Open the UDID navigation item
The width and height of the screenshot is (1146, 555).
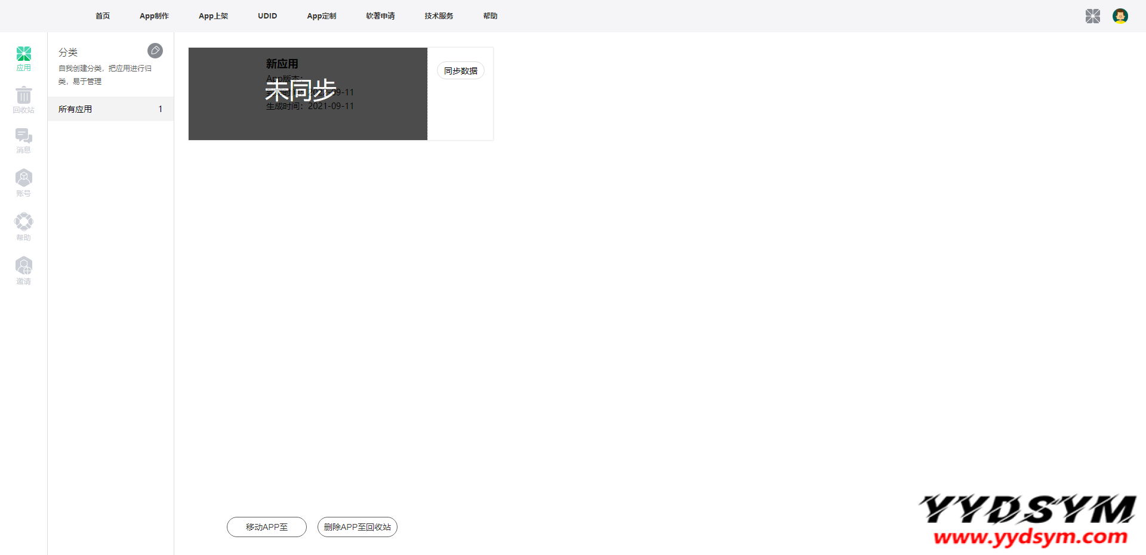[267, 16]
